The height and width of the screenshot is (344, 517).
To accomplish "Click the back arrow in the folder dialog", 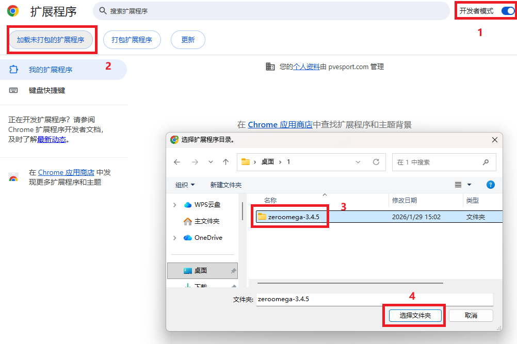I will click(x=177, y=162).
